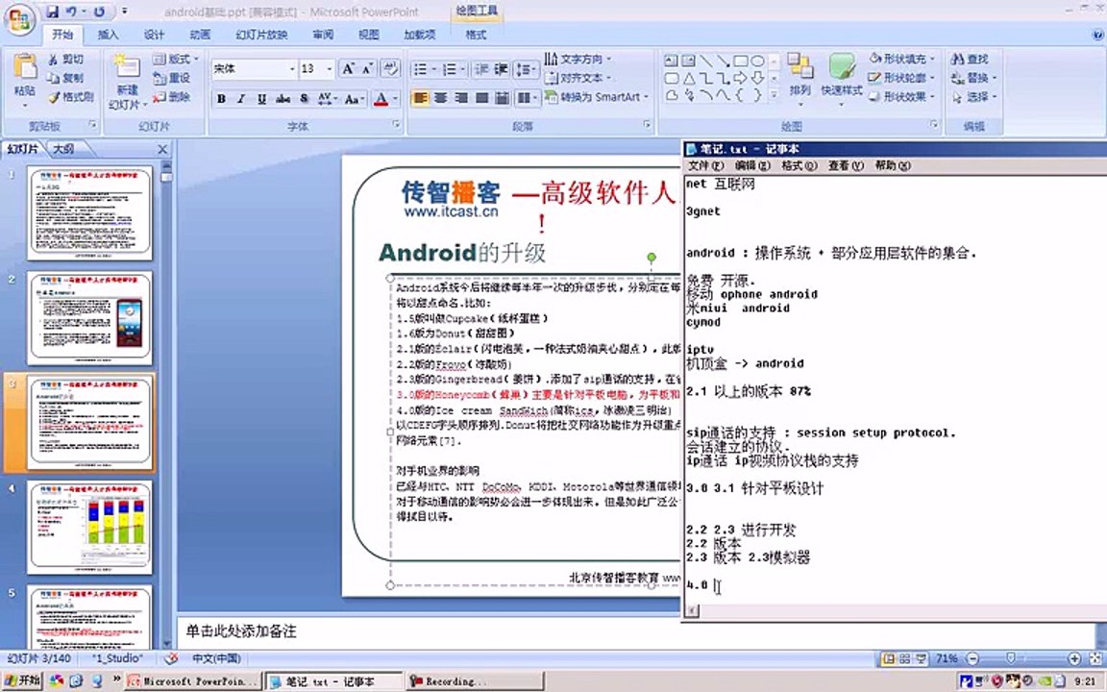Open the Slide Show (幻灯片放映) tab

coord(261,35)
